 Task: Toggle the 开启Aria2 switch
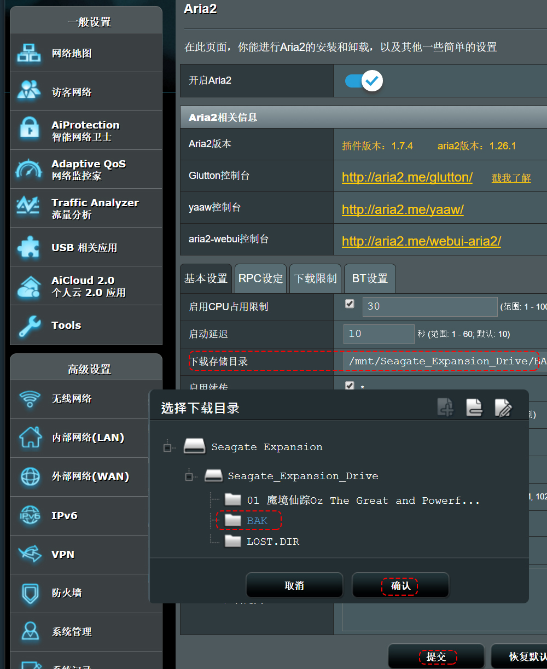pos(364,81)
